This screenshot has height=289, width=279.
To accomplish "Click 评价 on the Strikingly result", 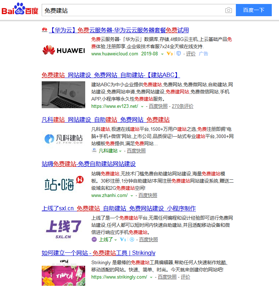I will [x=185, y=277].
